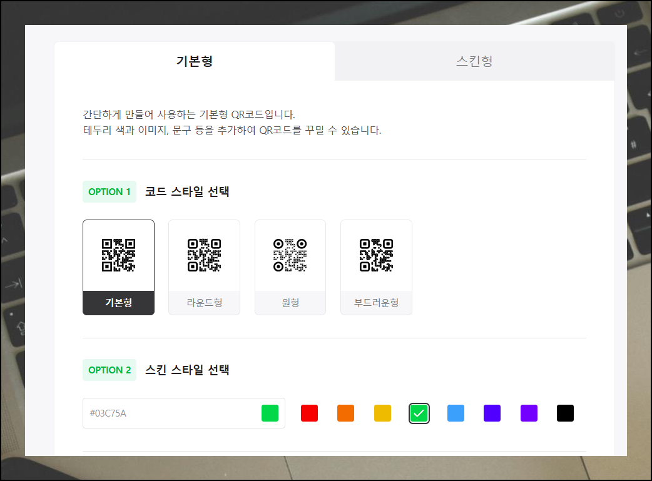Choose the black color swatch
The image size is (652, 481).
click(565, 413)
